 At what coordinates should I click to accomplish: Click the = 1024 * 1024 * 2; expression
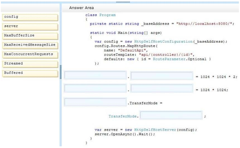click(216, 77)
